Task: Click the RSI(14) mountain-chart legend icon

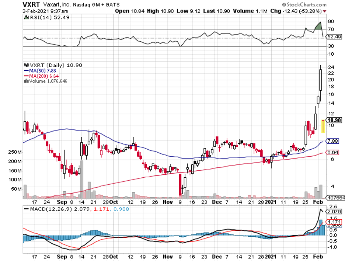Action: [x=26, y=17]
